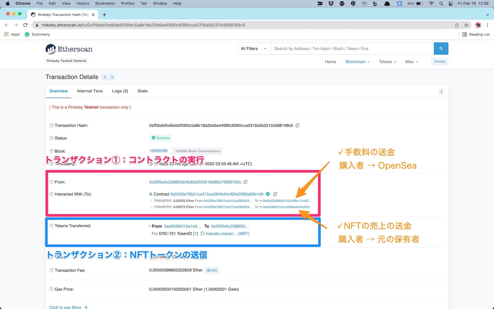Open the three-dot options menu in card
This screenshot has height=309, width=494.
(x=442, y=92)
